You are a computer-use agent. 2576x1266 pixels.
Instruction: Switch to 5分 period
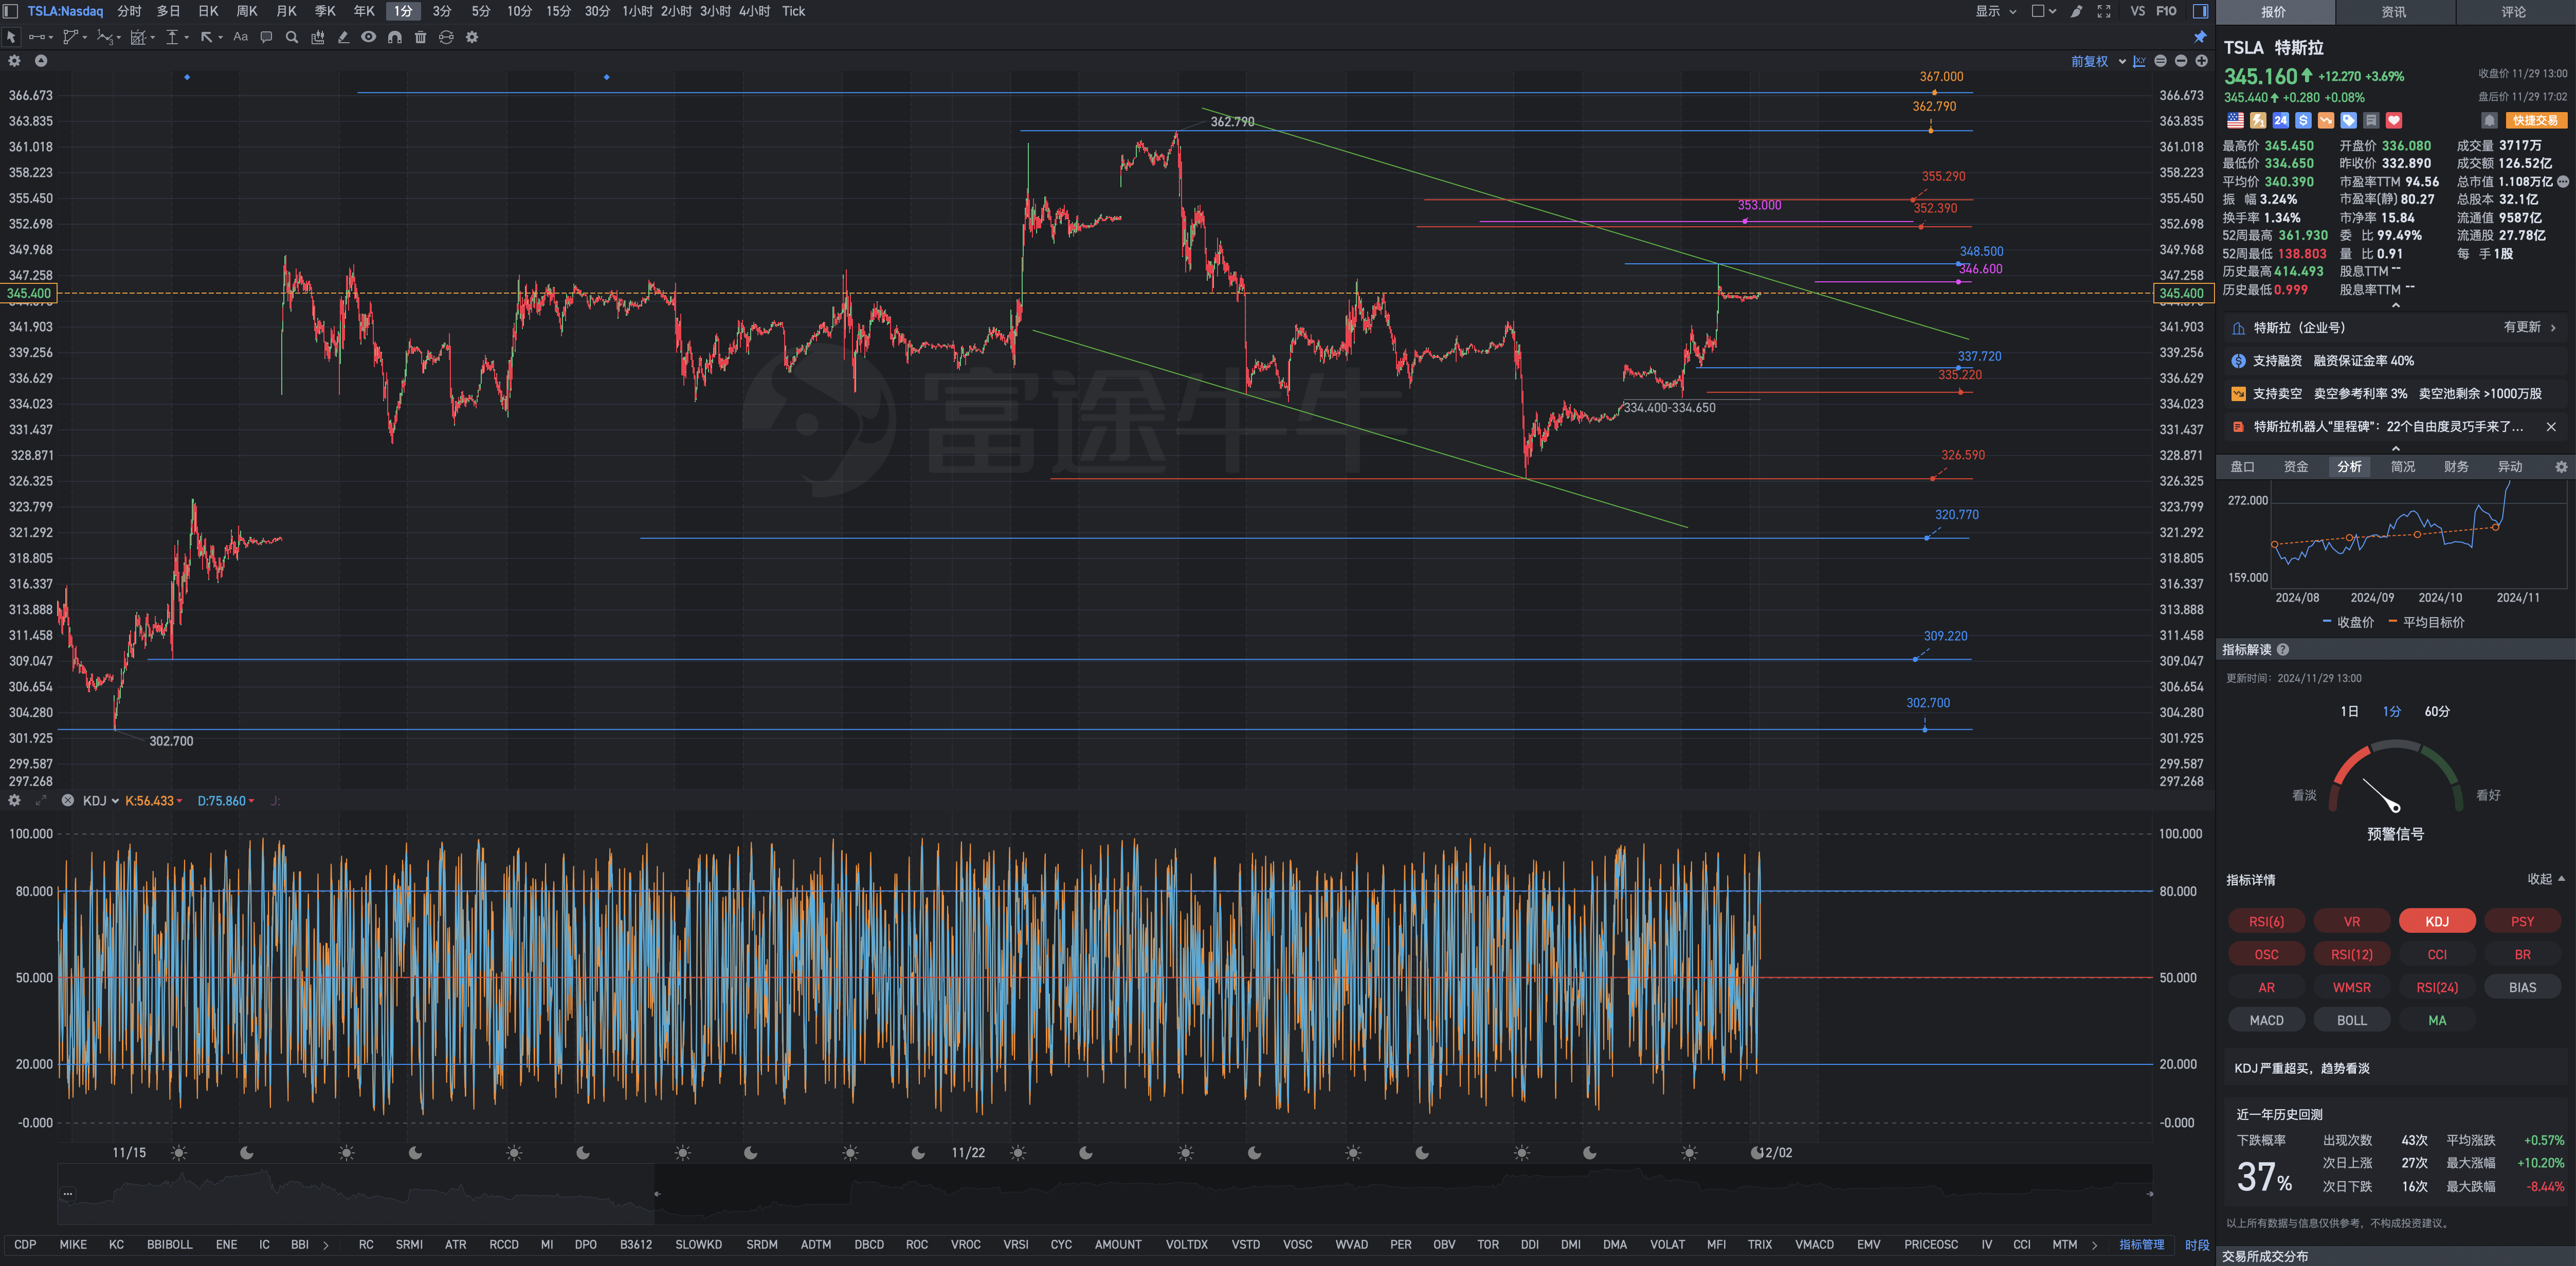click(x=481, y=11)
